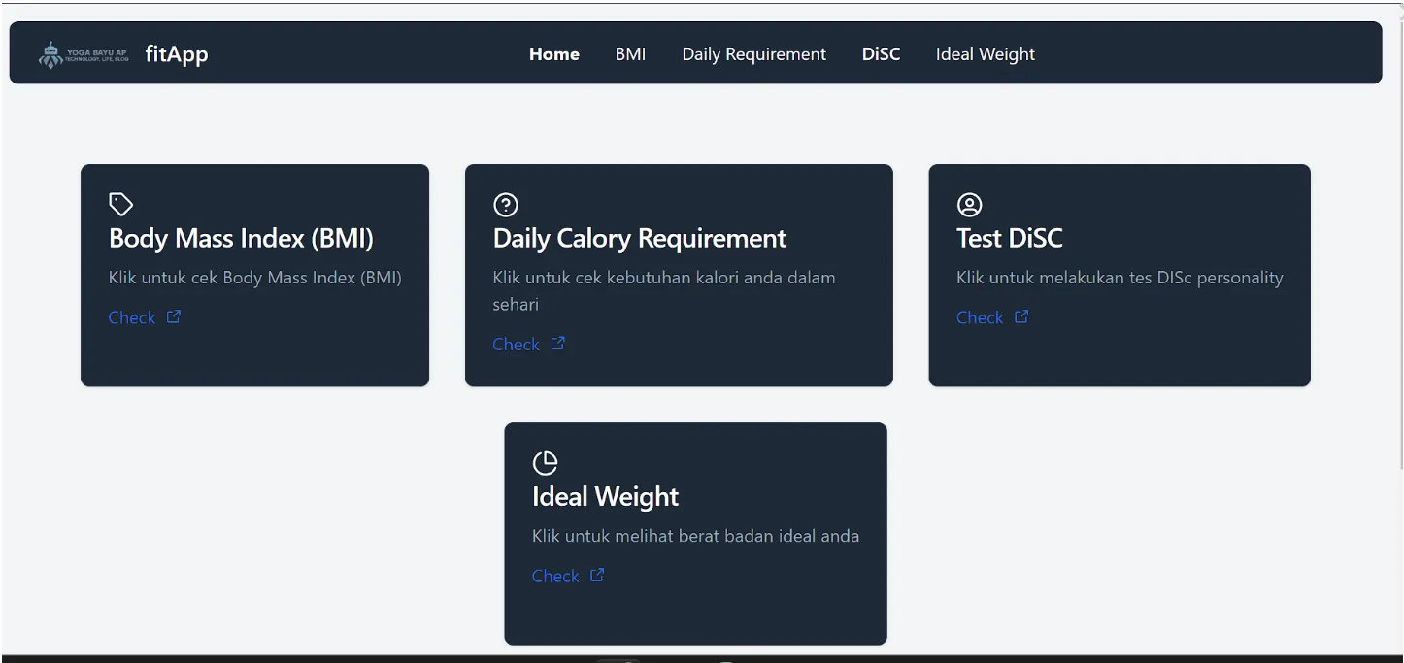This screenshot has height=663, width=1404.
Task: Click Check link in Daily Calory Requirement card
Action: click(516, 344)
